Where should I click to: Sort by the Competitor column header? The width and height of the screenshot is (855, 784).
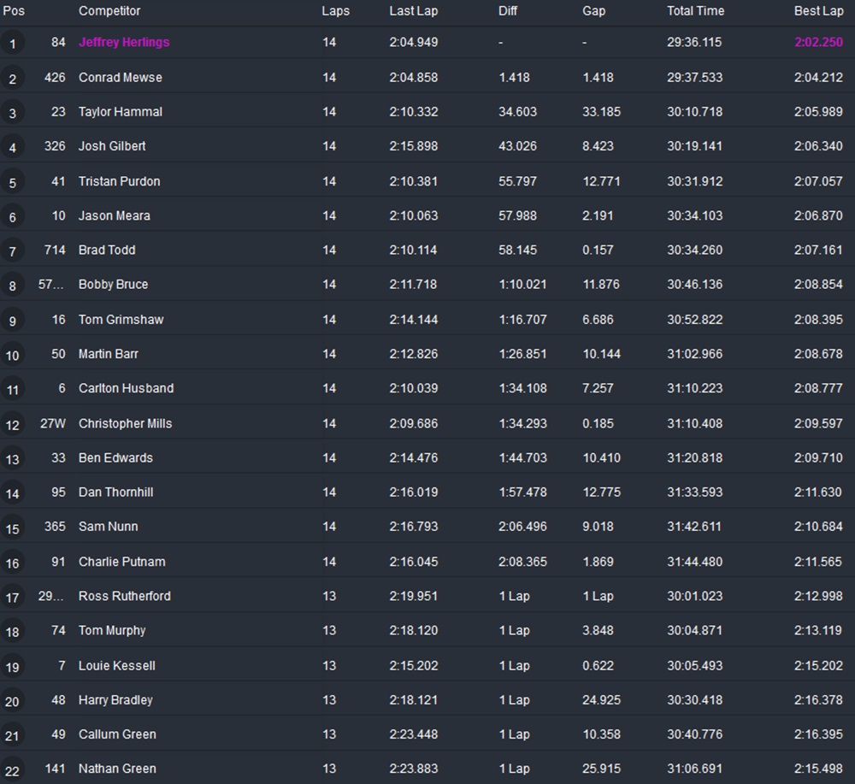click(x=109, y=11)
